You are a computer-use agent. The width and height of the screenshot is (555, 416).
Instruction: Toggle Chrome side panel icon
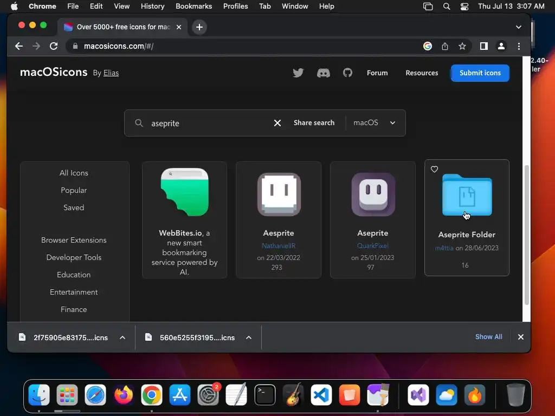[x=484, y=46]
